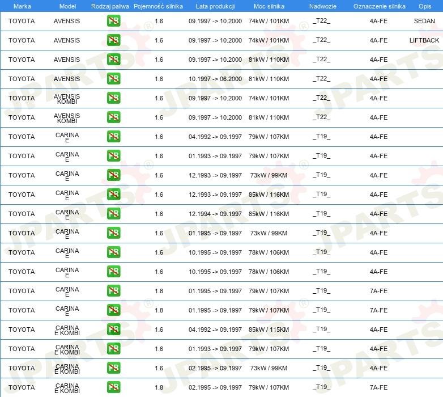Click fuel icon in AVENSIS KOMBI 74kW row
The width and height of the screenshot is (443, 397).
click(x=113, y=98)
